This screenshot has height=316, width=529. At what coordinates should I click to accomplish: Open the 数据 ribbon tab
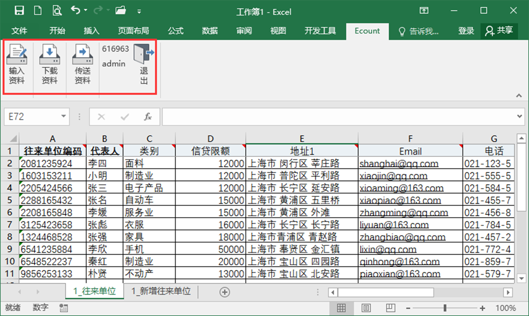(210, 31)
